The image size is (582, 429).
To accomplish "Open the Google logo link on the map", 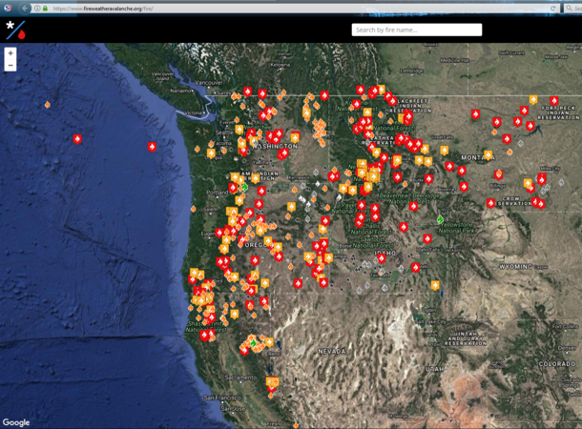I will tap(16, 422).
